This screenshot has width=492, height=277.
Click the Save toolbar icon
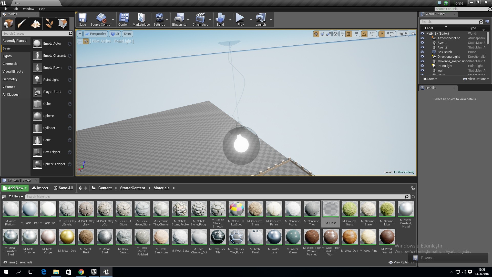pyautogui.click(x=82, y=20)
